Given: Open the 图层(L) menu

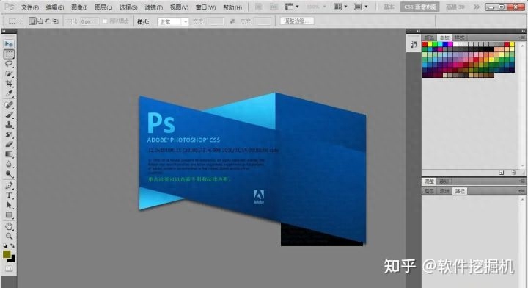Looking at the screenshot, I should [103, 7].
